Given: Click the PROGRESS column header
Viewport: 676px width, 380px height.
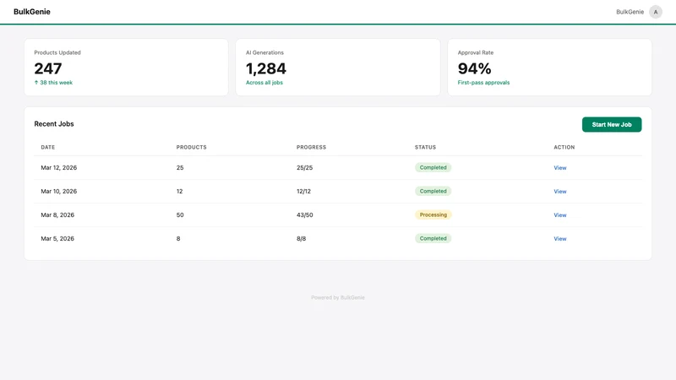Looking at the screenshot, I should (x=311, y=147).
